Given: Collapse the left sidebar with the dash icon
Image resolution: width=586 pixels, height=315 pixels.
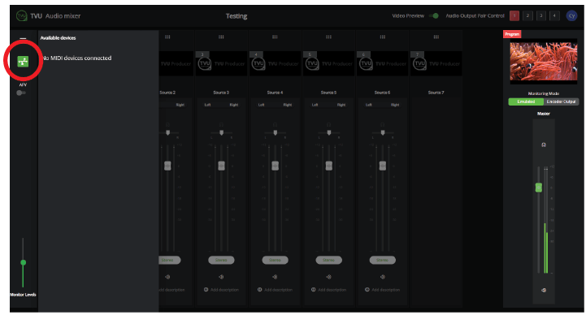Looking at the screenshot, I should pyautogui.click(x=23, y=38).
